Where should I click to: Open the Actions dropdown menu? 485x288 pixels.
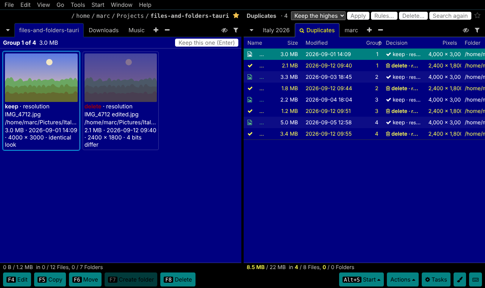402,280
